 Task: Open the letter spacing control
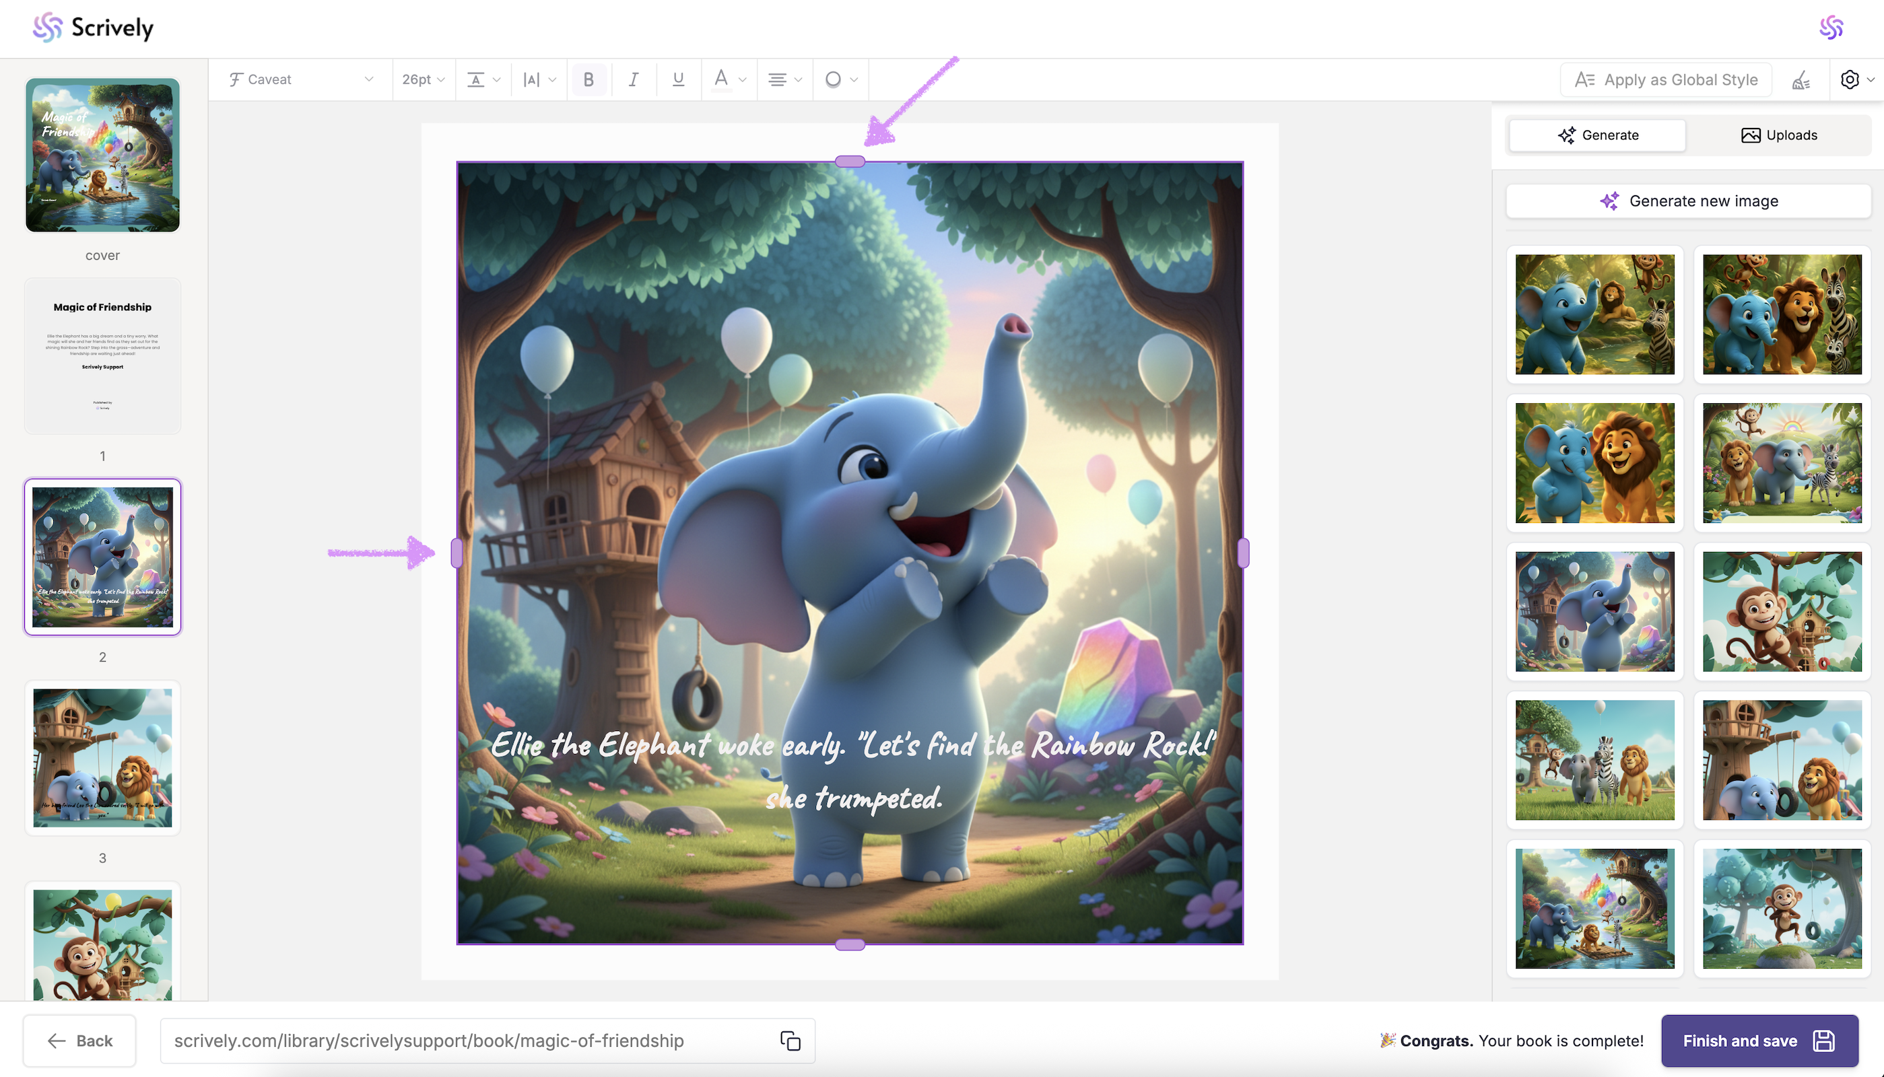tap(539, 79)
